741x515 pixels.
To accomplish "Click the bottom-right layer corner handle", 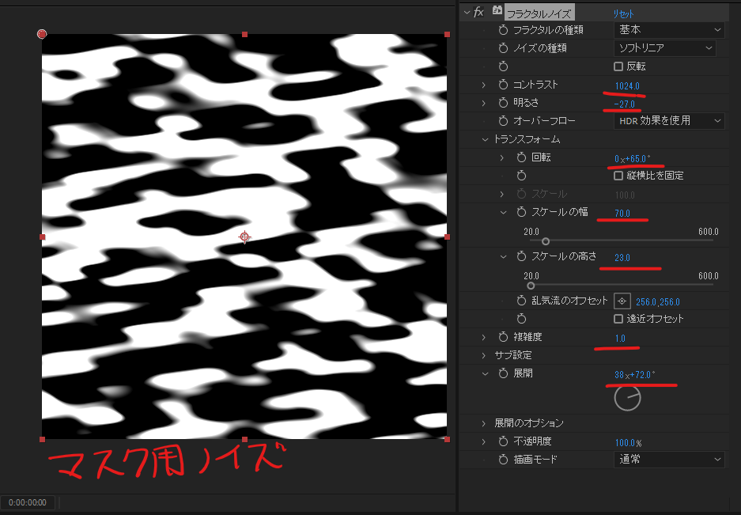I will tap(447, 439).
